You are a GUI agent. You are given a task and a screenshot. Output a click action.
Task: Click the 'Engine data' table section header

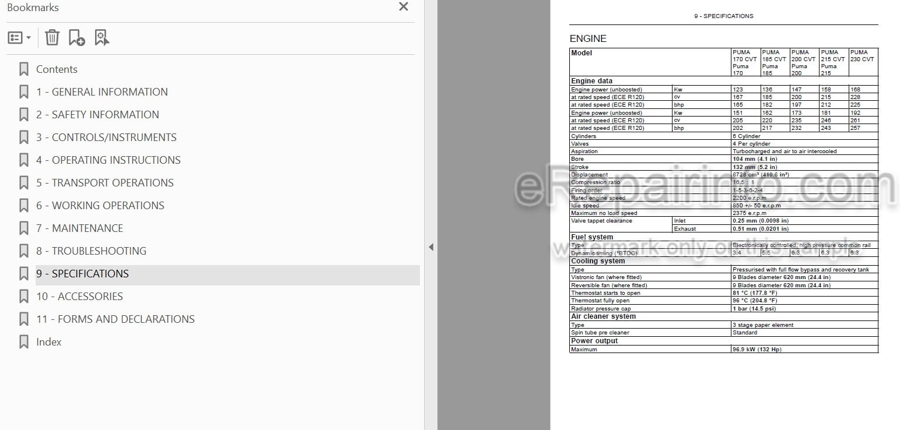coord(591,81)
